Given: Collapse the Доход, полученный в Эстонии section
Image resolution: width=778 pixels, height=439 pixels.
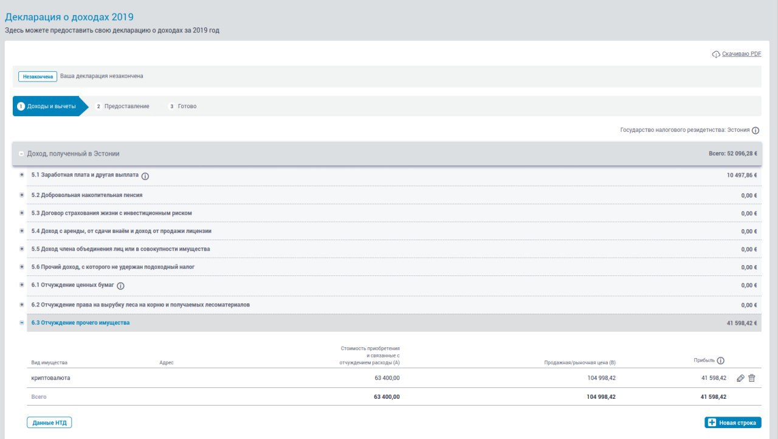Looking at the screenshot, I should (x=21, y=154).
